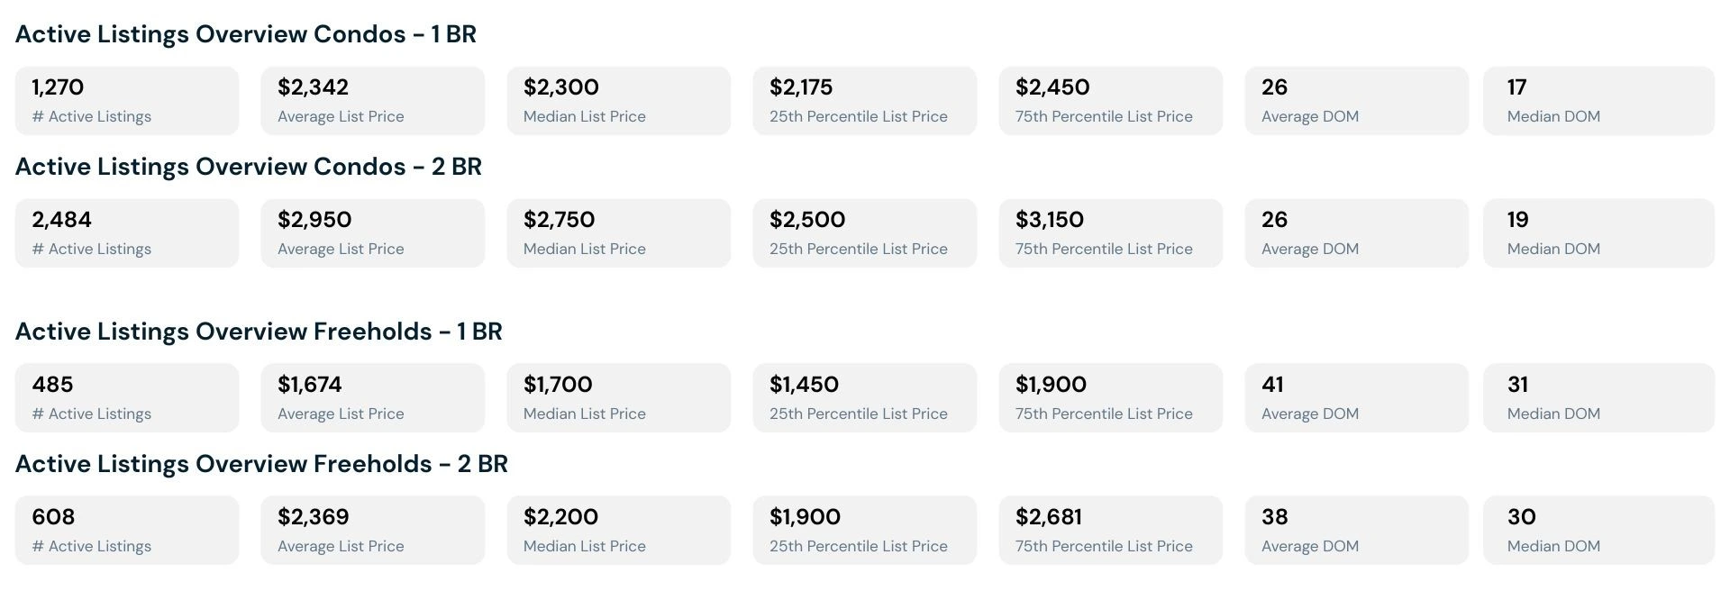1730x591 pixels.
Task: Click the $2,681 75th percentile price card
Action: point(1110,531)
